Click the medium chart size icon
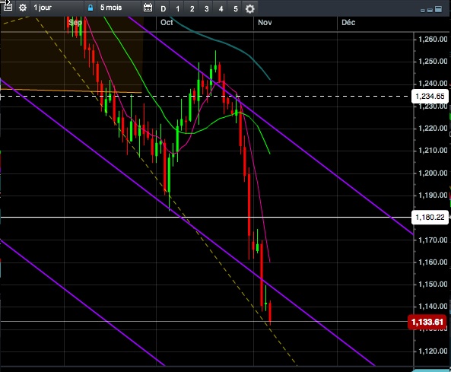 coord(430,10)
